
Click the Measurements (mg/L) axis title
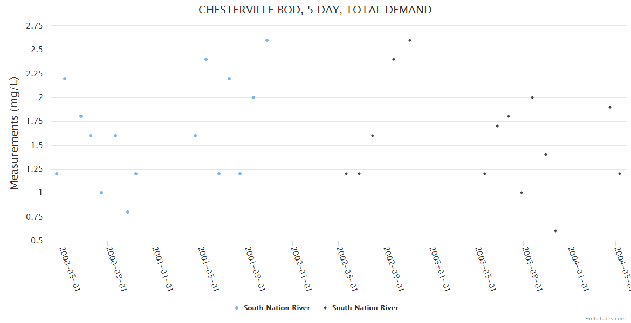15,132
